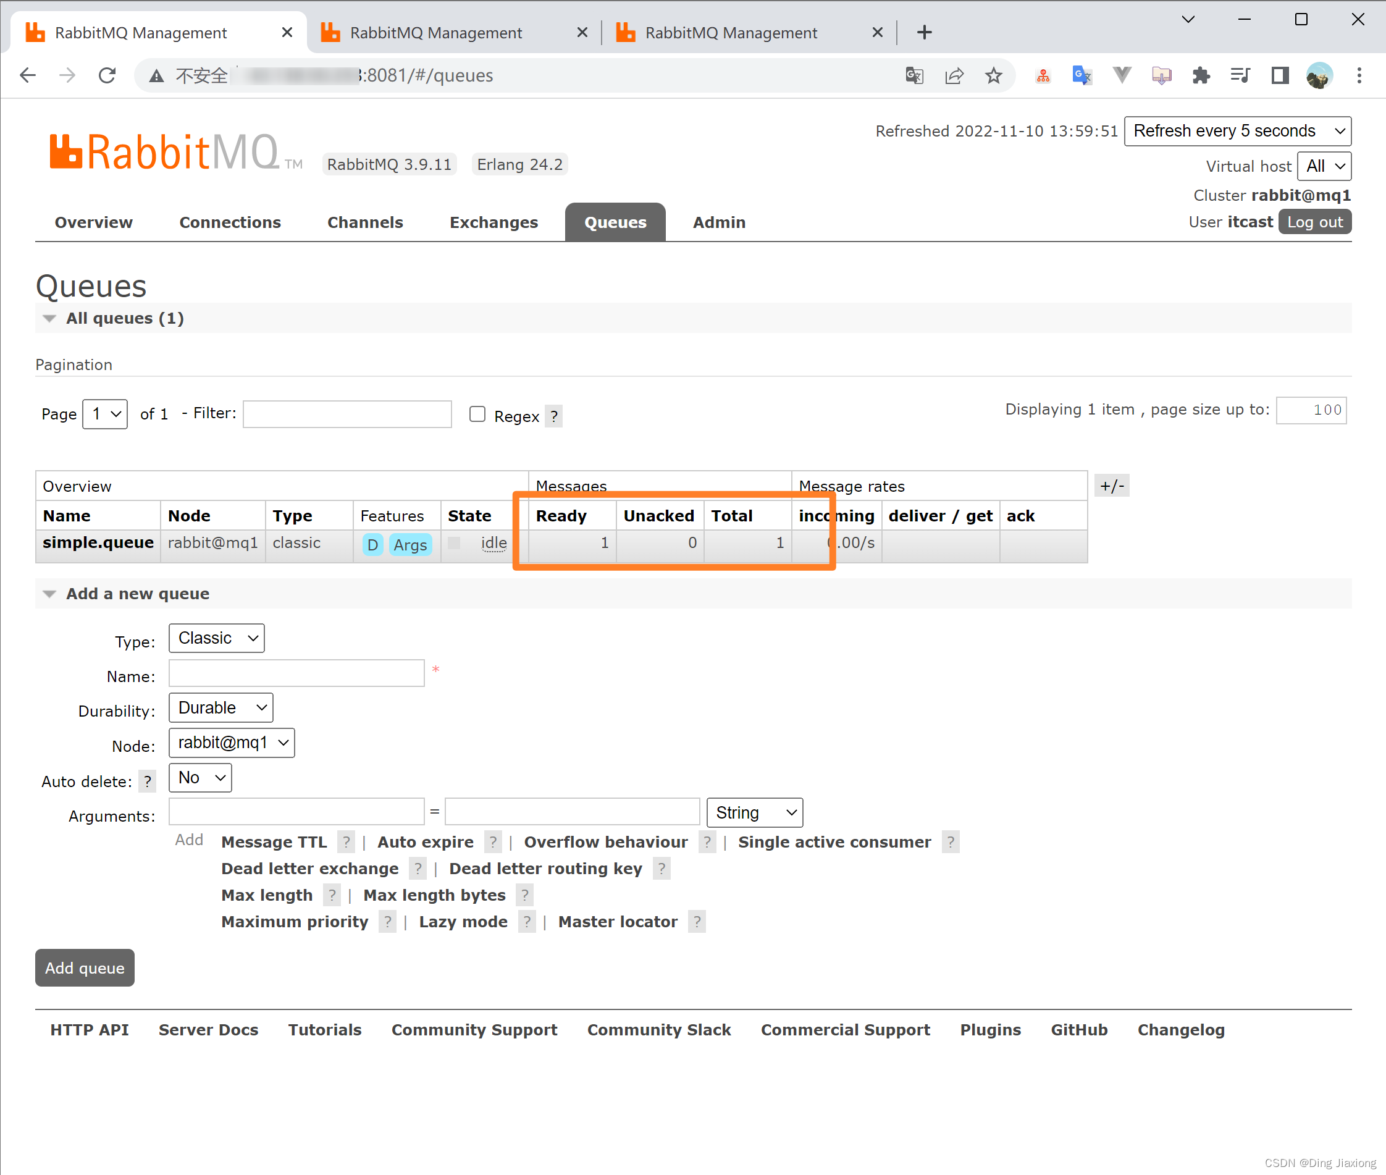The image size is (1386, 1175).
Task: Open the Tutorials footer link
Action: (x=324, y=1030)
